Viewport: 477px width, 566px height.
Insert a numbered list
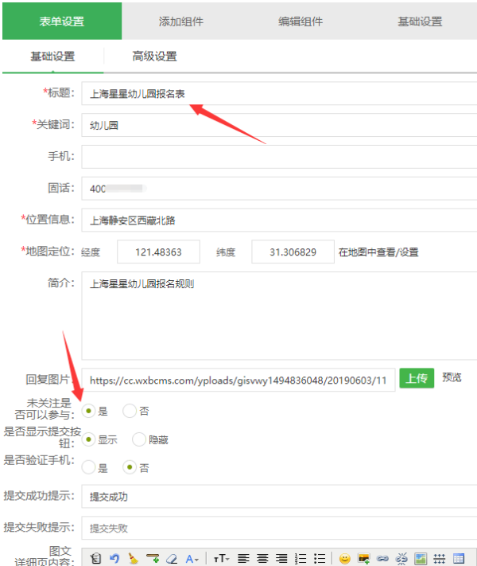coord(300,558)
